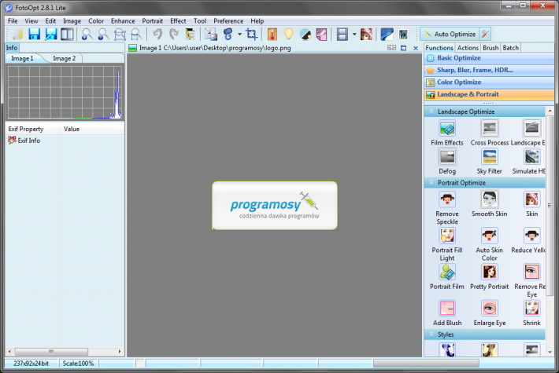Screen dimensions: 559x373
Task: Select the Landscape & Portrait group
Action: [x=489, y=94]
